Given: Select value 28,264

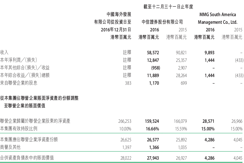Looking at the screenshot, I should [x=181, y=76].
